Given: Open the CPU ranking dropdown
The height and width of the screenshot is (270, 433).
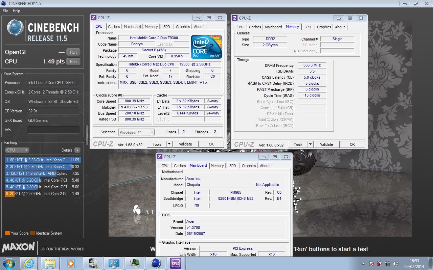Looking at the screenshot, I should [17, 150].
